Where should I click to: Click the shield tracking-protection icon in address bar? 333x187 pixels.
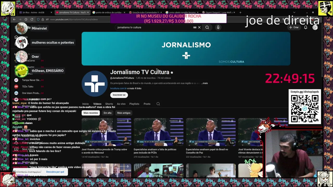click(38, 19)
